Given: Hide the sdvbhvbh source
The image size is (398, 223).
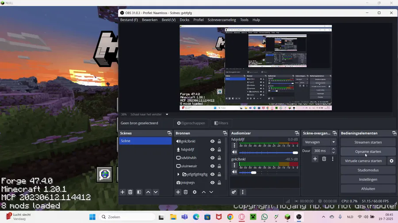Looking at the screenshot, I should click(x=212, y=158).
